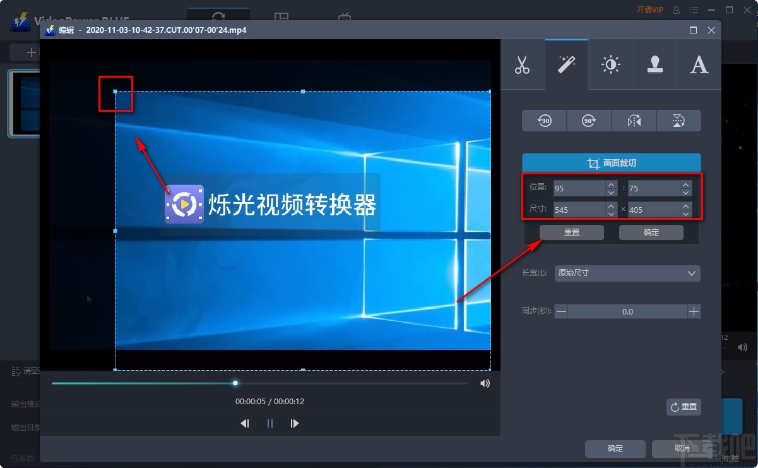The height and width of the screenshot is (468, 758).
Task: Focus the position Y field showing 75
Action: pyautogui.click(x=654, y=188)
